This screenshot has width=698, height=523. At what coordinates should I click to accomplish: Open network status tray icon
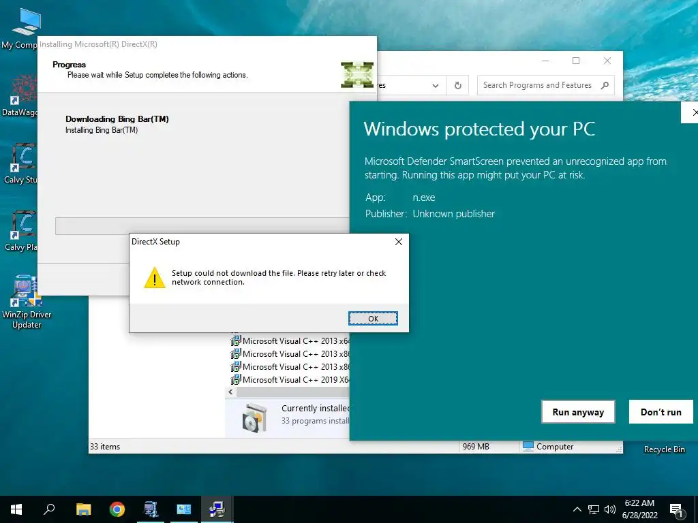pos(594,509)
